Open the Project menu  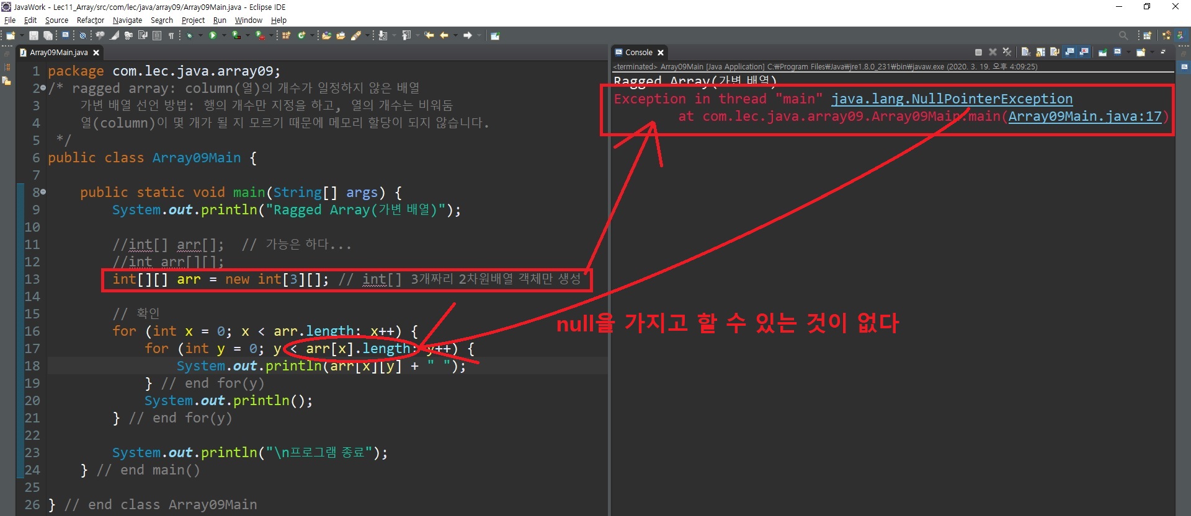coord(193,20)
